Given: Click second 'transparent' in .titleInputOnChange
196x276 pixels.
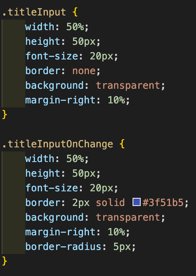Looking at the screenshot, I should pyautogui.click(x=128, y=217).
